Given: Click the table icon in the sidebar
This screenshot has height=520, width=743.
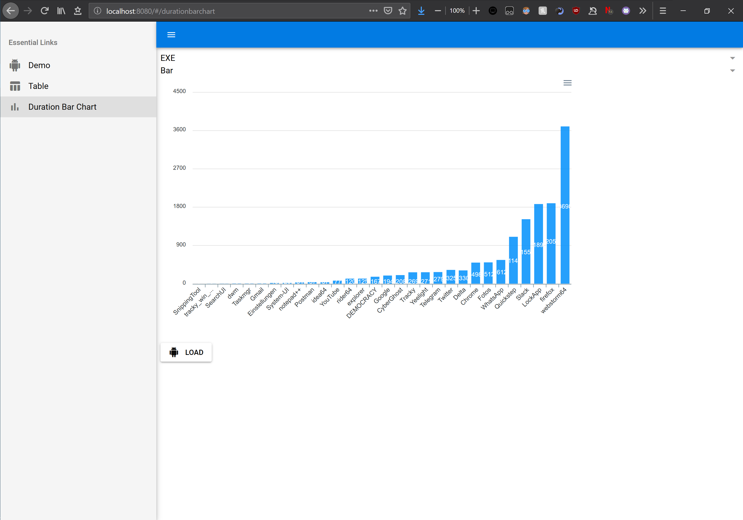Looking at the screenshot, I should [x=15, y=86].
